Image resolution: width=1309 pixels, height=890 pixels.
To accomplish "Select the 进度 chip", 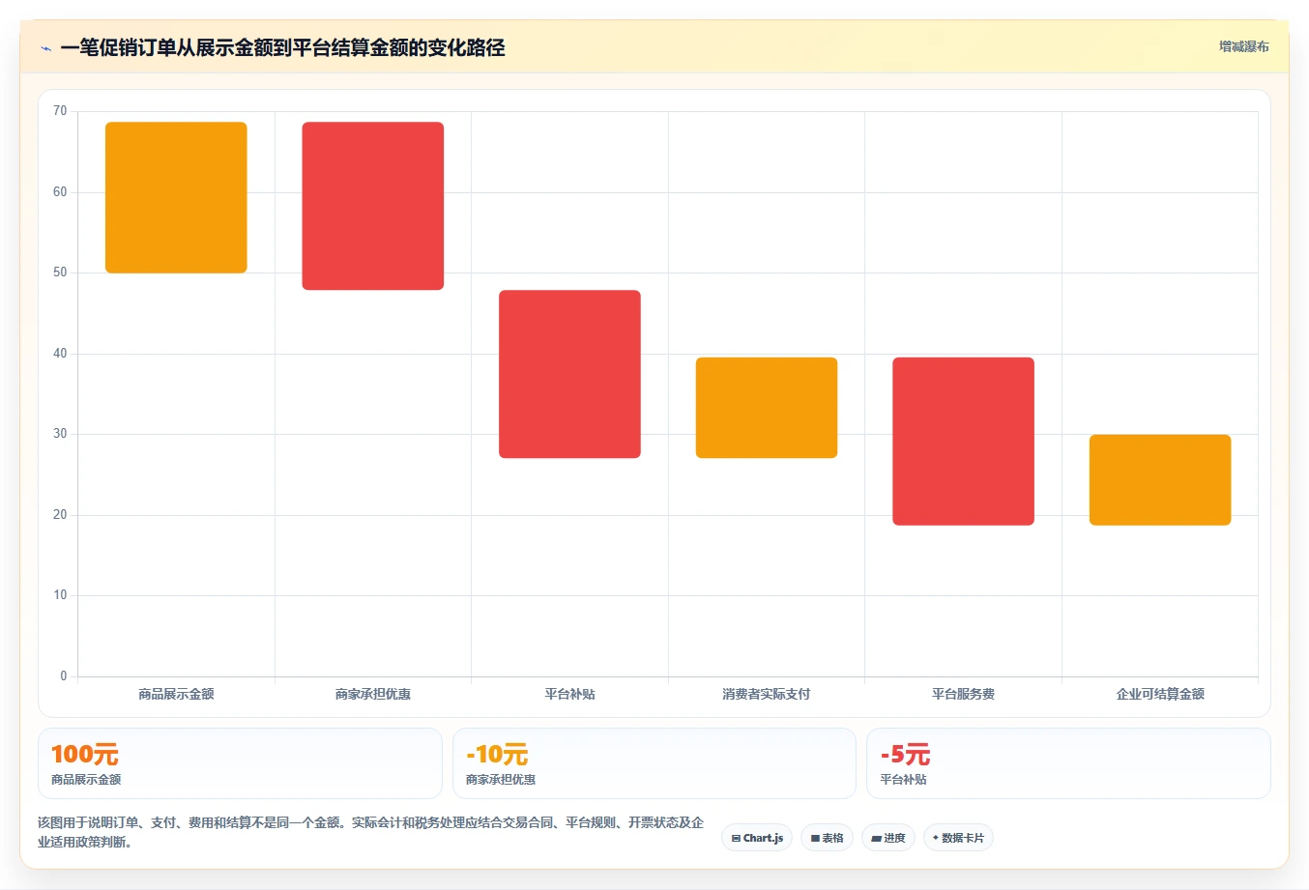I will point(888,838).
